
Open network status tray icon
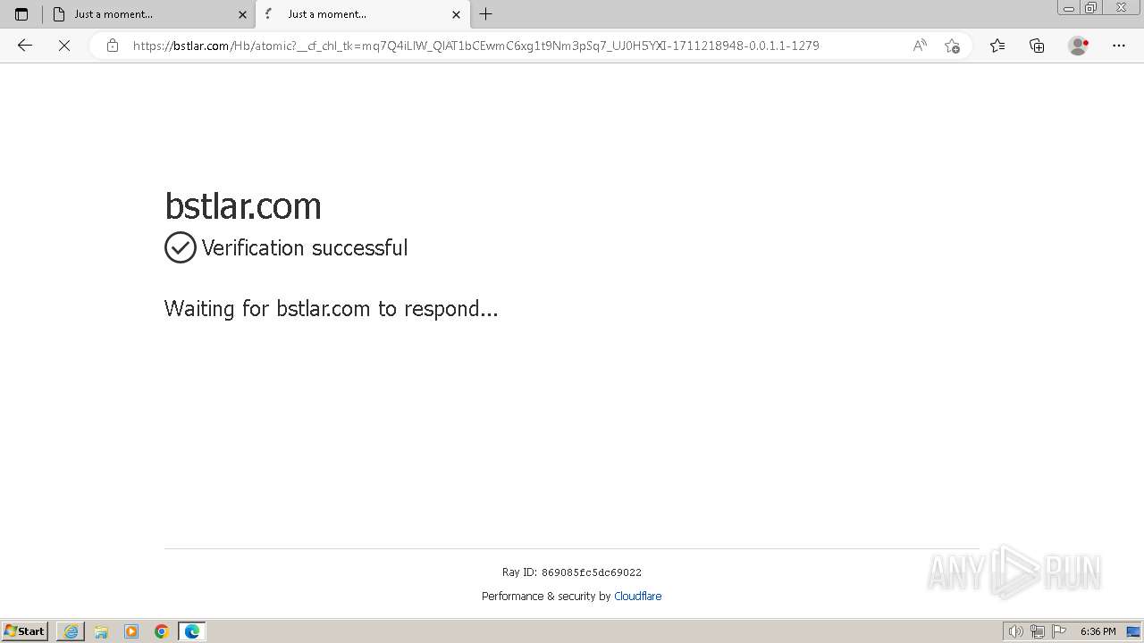coord(1037,631)
